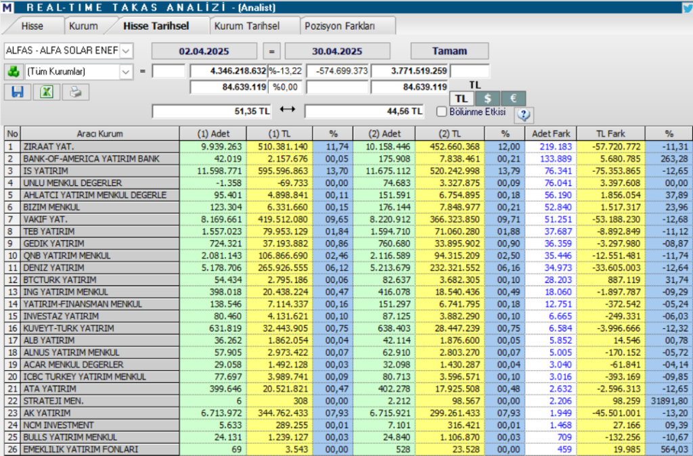Select the ING YATIRIM MENKUL row
Viewport: 693px width, 456px height.
pyautogui.click(x=349, y=292)
